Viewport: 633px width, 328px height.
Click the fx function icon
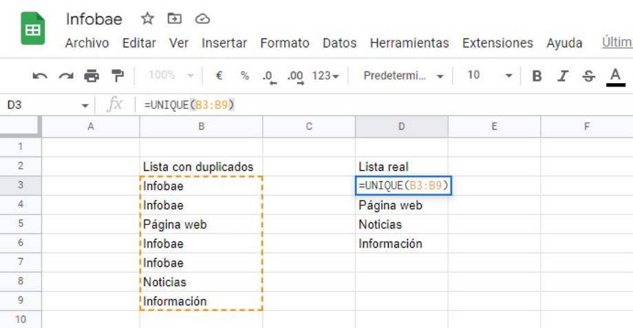click(114, 104)
